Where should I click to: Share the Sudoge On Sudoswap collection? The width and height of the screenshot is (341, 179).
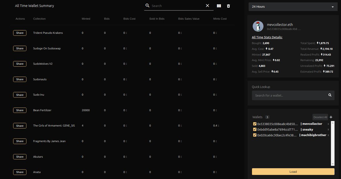pos(20,49)
